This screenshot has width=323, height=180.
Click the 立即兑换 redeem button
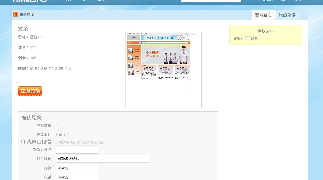click(x=30, y=91)
